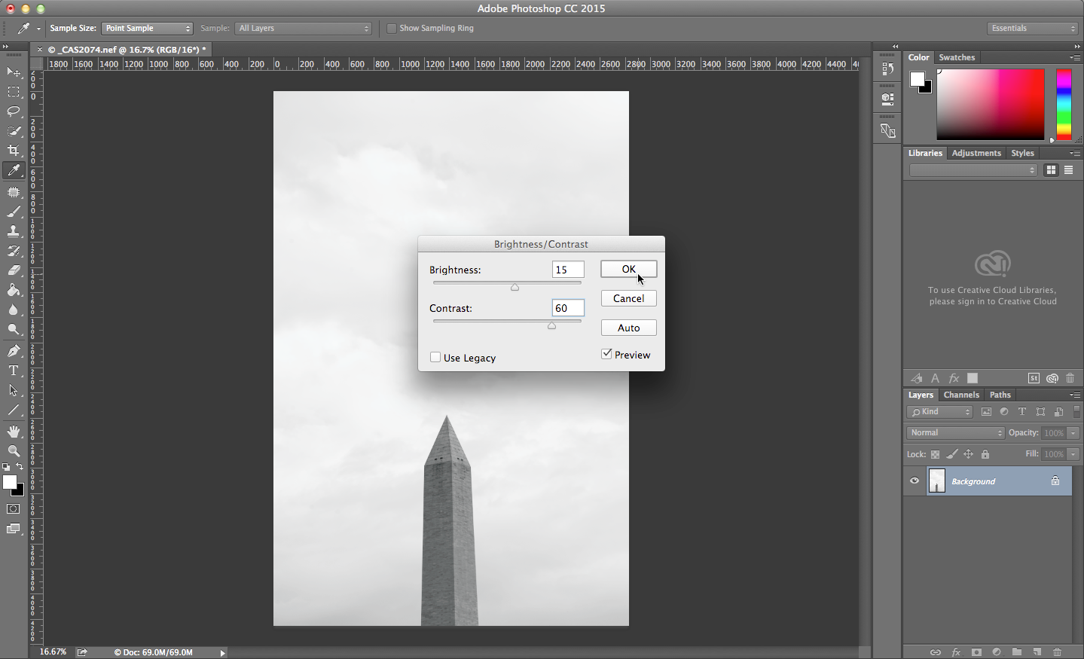The image size is (1084, 659).
Task: Switch to the Swatches tab
Action: tap(957, 57)
